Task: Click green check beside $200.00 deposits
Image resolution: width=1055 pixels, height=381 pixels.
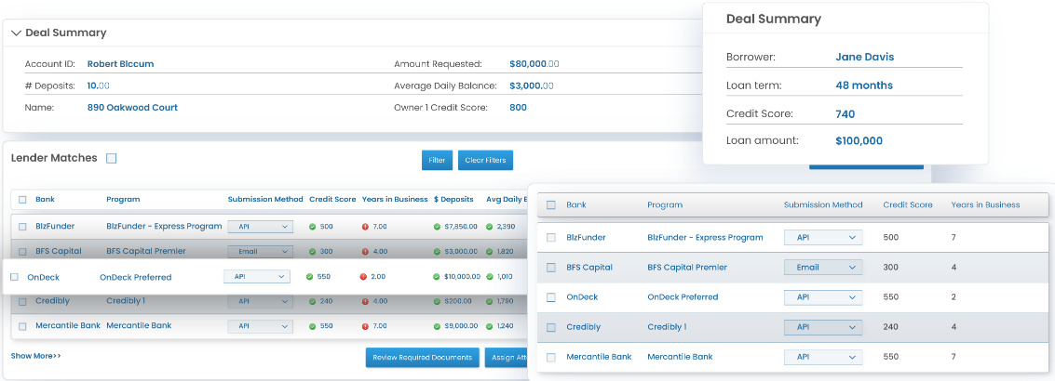Action: (x=437, y=302)
